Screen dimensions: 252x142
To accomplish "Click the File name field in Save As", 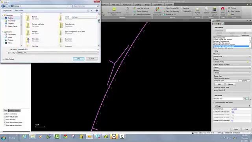I will pyautogui.click(x=58, y=49).
